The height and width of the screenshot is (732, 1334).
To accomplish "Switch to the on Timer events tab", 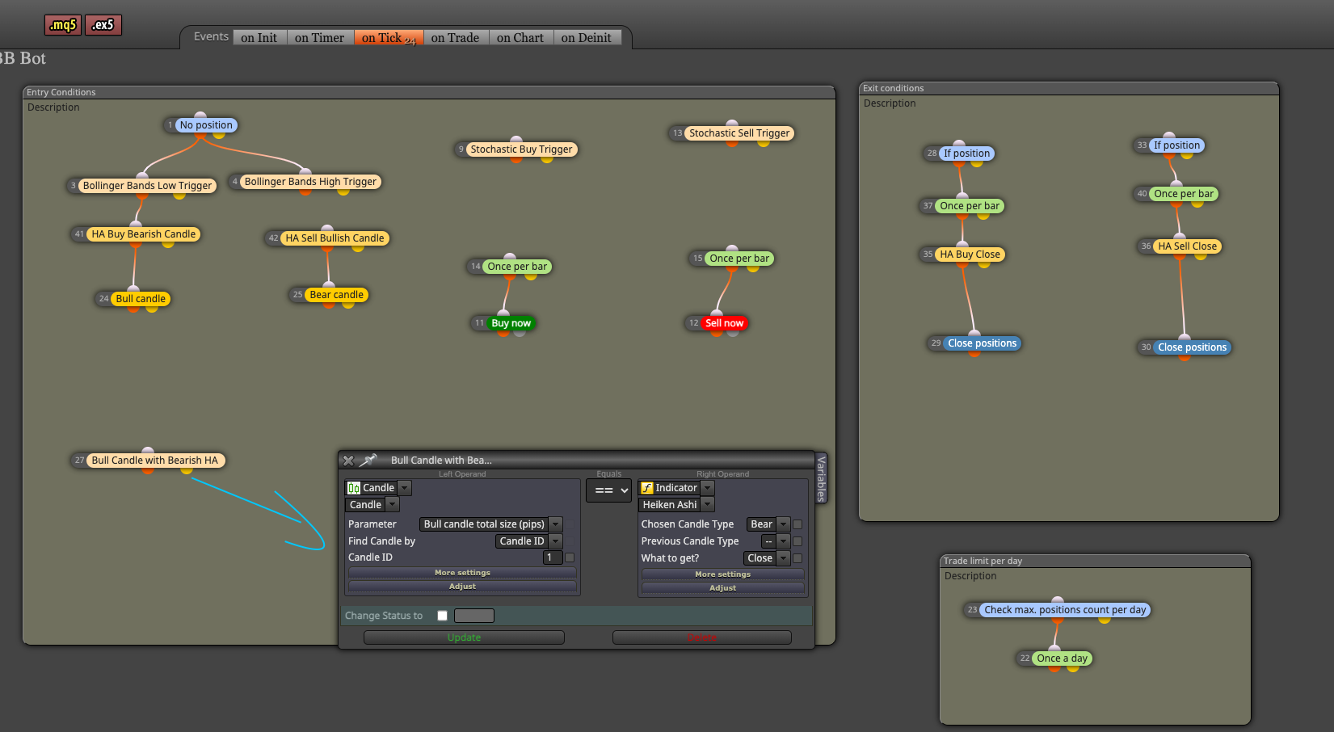I will click(x=319, y=37).
